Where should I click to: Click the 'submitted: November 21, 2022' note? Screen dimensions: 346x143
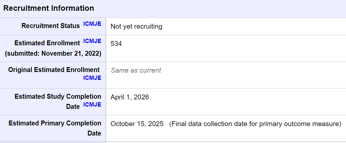pyautogui.click(x=53, y=54)
